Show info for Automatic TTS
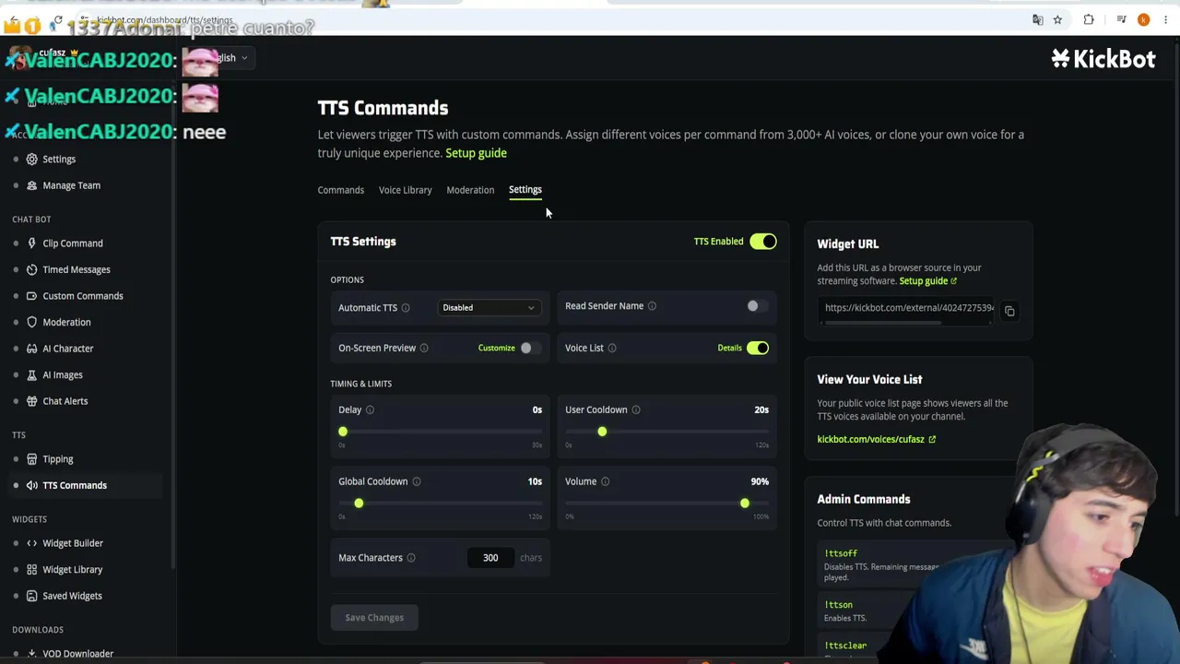The height and width of the screenshot is (664, 1180). (406, 308)
